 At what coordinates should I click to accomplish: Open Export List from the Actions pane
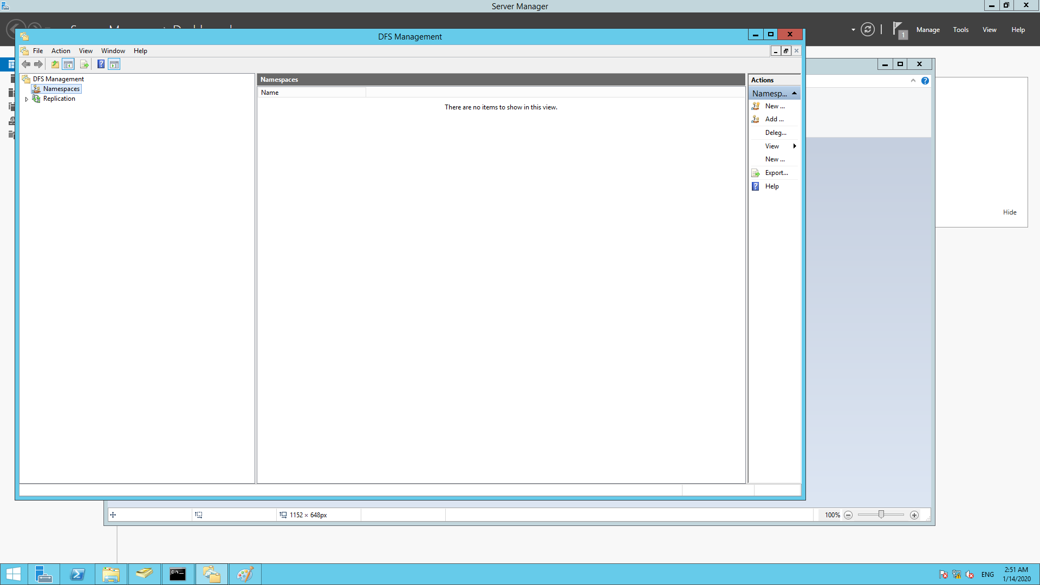776,172
